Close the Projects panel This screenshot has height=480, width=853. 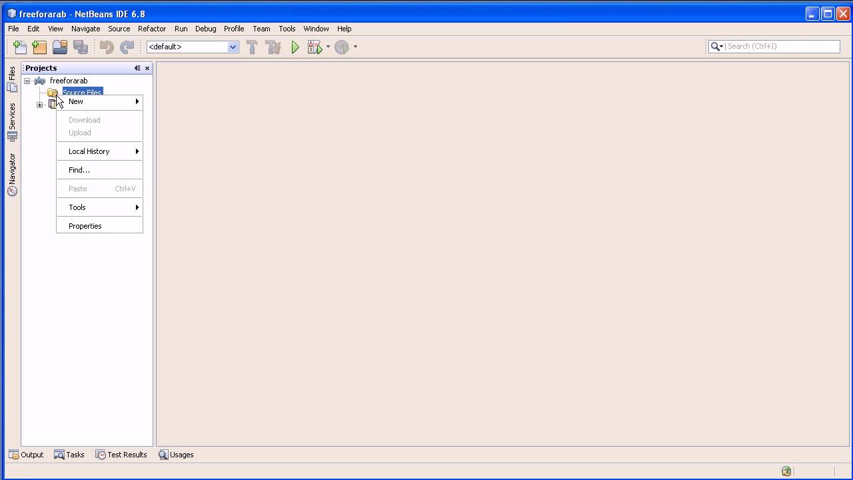coord(147,68)
